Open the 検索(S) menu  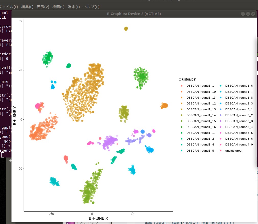(x=58, y=7)
